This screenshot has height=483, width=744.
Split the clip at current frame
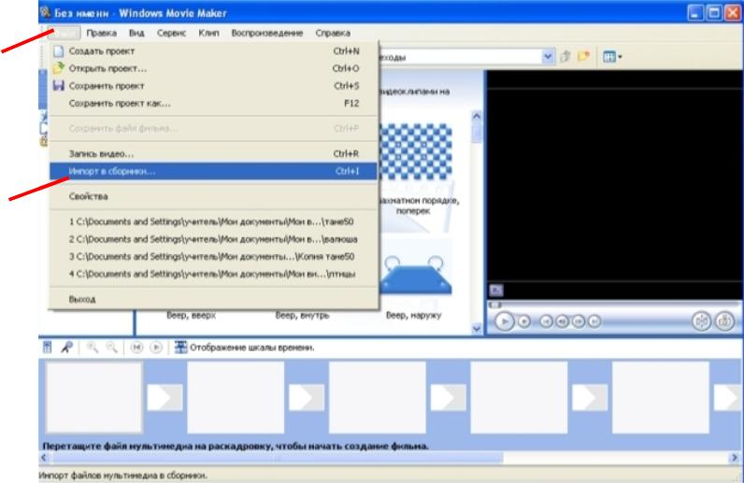(701, 321)
